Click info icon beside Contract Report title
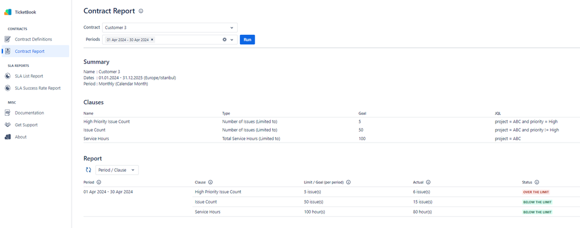The image size is (580, 228). (x=141, y=11)
